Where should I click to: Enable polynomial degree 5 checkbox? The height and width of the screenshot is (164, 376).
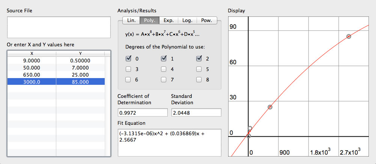pyautogui.click(x=200, y=69)
